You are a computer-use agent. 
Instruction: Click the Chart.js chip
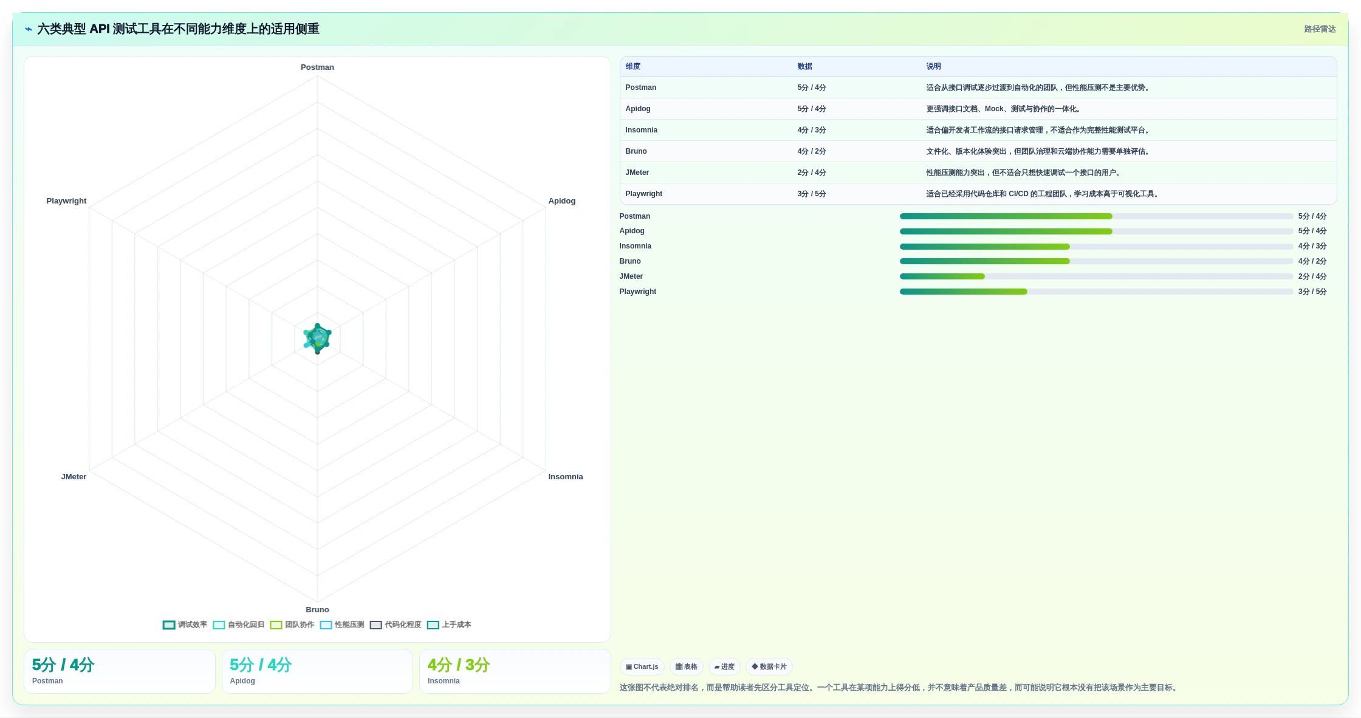point(642,666)
